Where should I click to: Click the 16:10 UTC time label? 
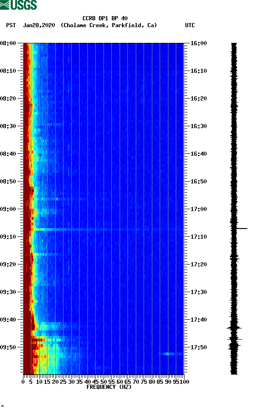coord(198,71)
